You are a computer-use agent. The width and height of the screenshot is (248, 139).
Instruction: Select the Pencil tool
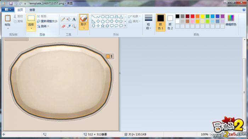[x=63, y=19]
